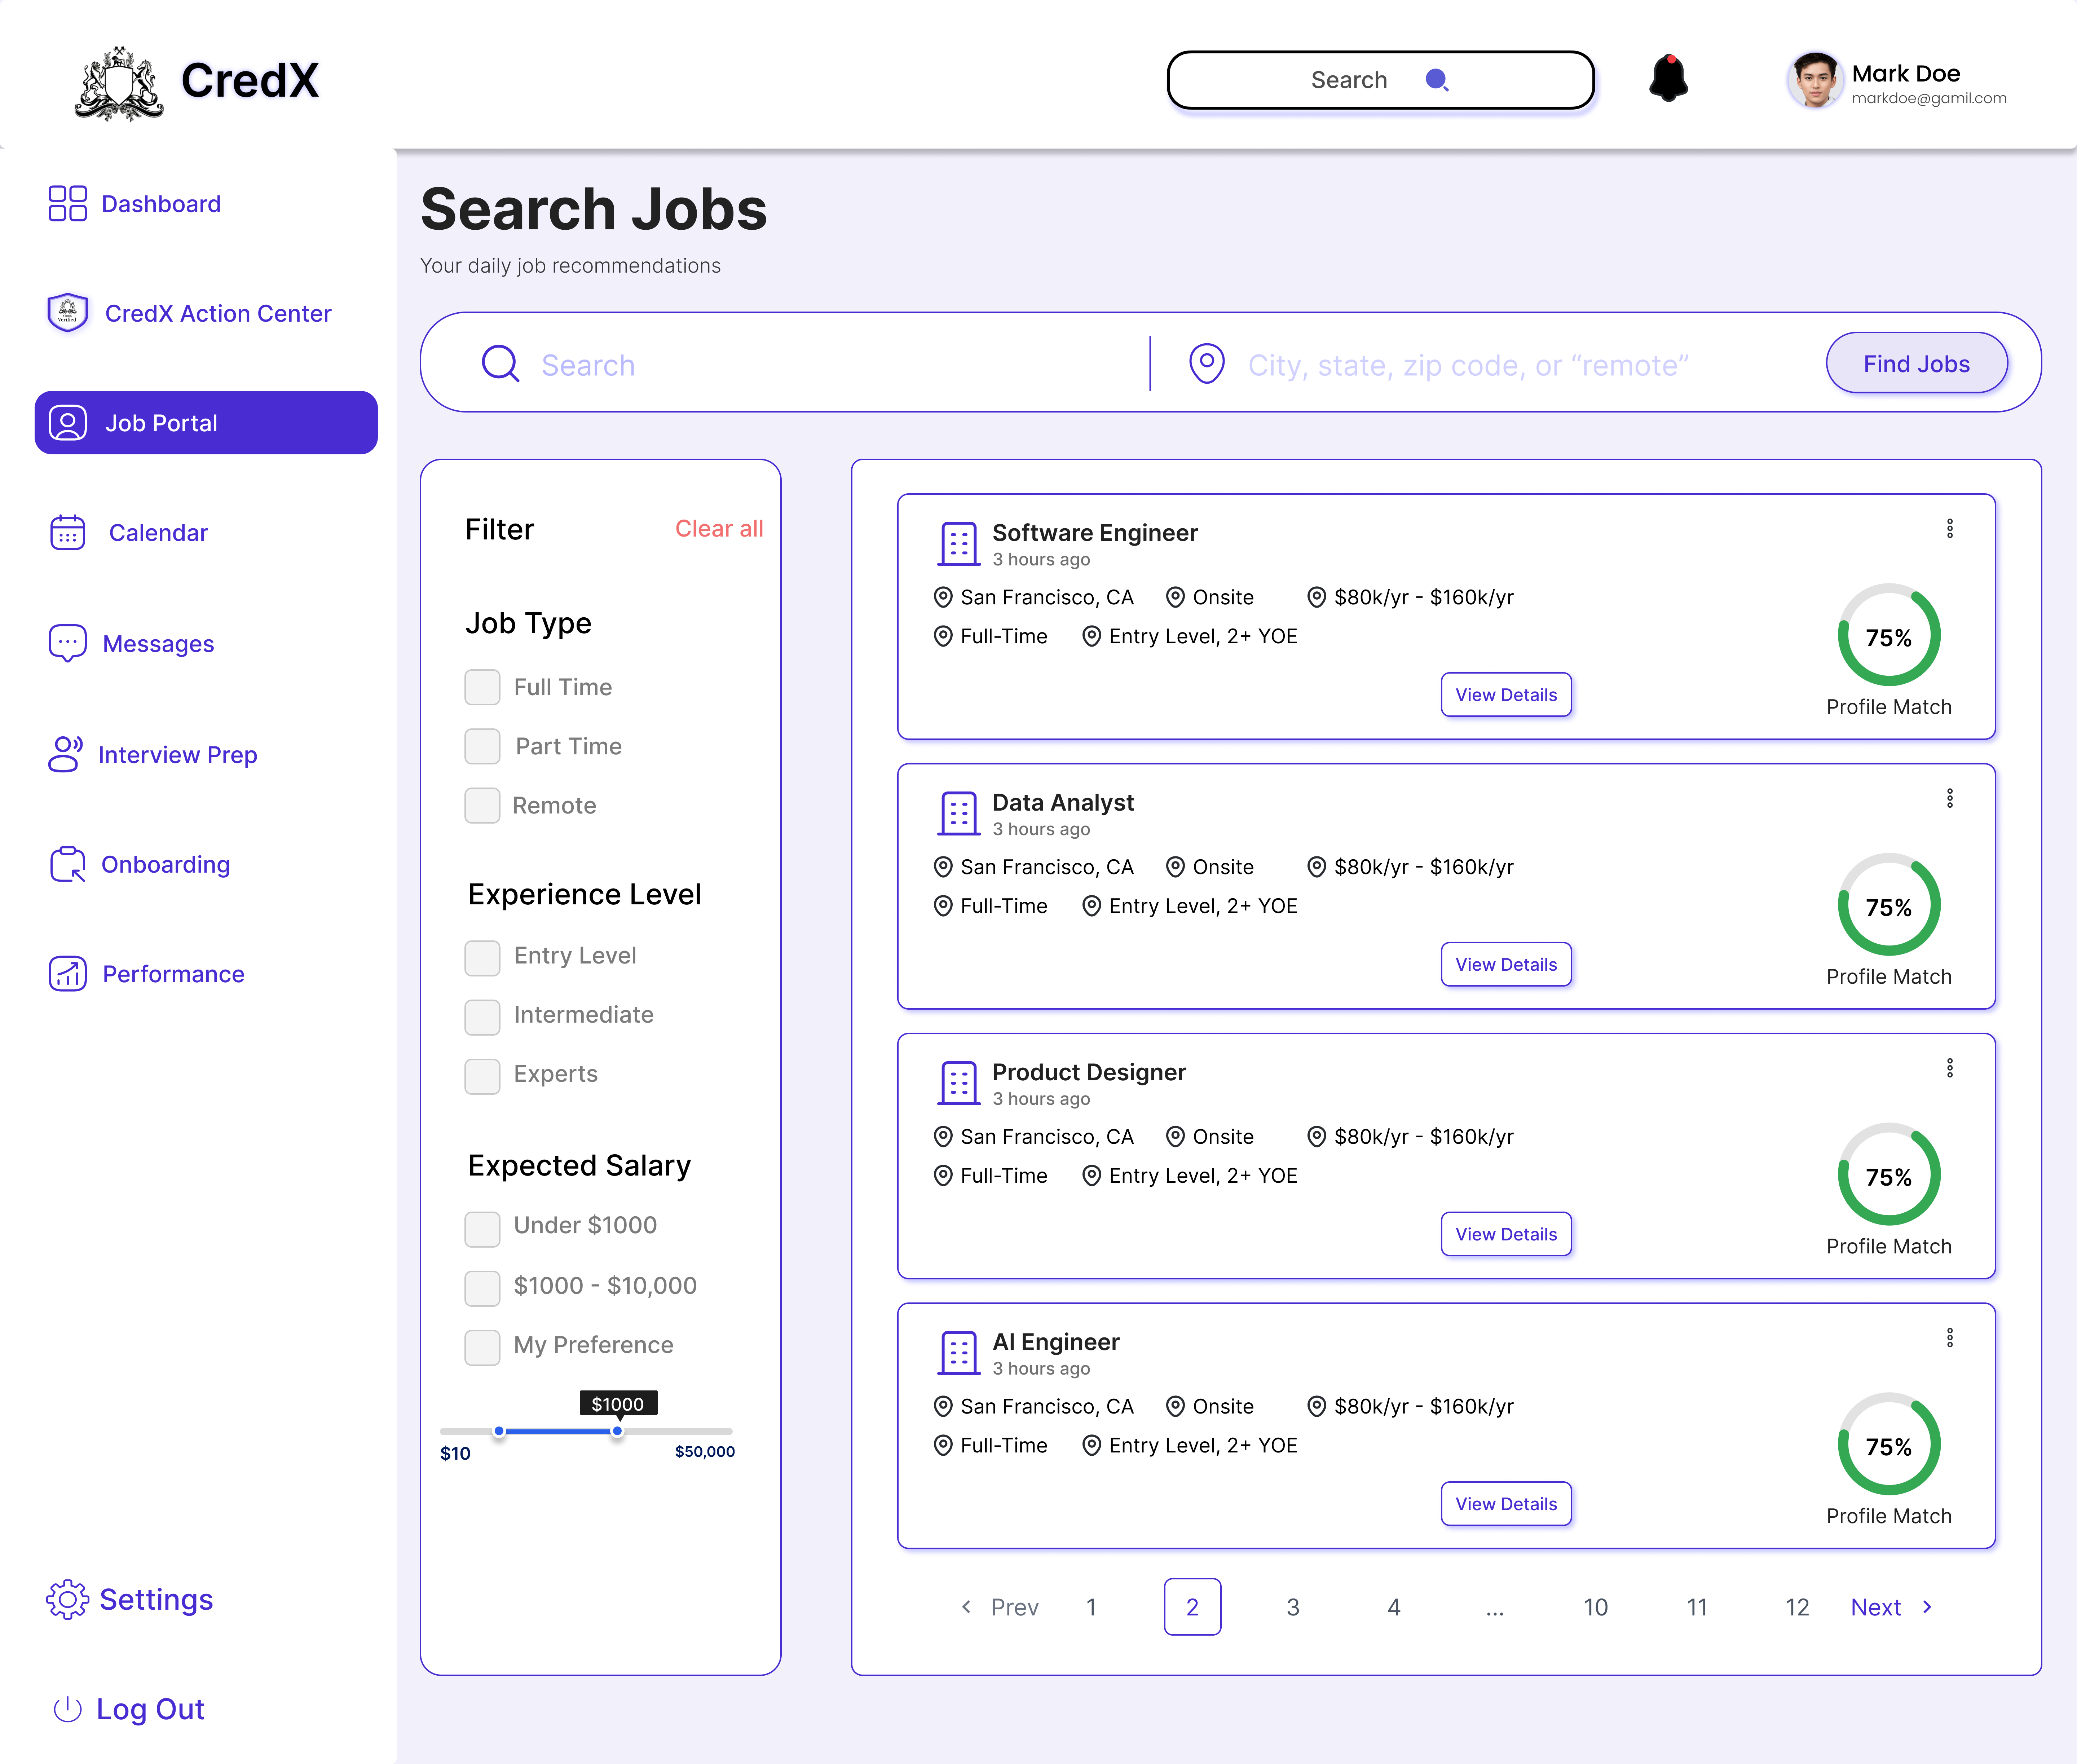The image size is (2077, 1764).
Task: Open Dashboard in sidebar
Action: tap(135, 203)
